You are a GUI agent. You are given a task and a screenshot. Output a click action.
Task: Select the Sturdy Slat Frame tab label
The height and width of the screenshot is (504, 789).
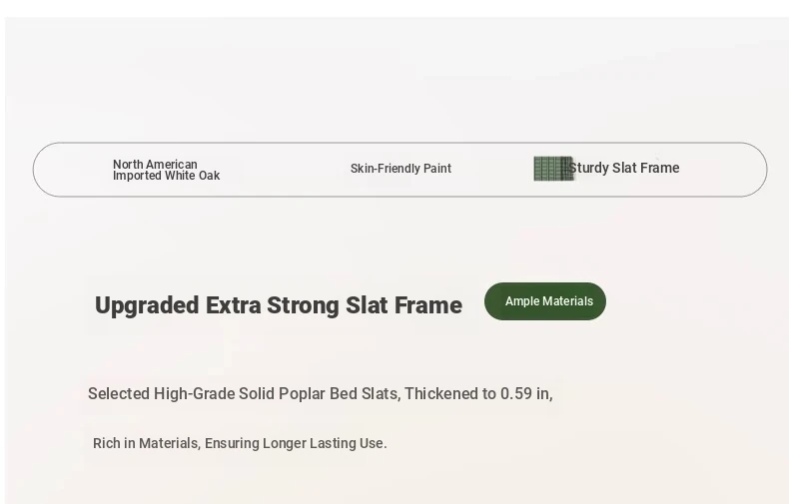624,168
